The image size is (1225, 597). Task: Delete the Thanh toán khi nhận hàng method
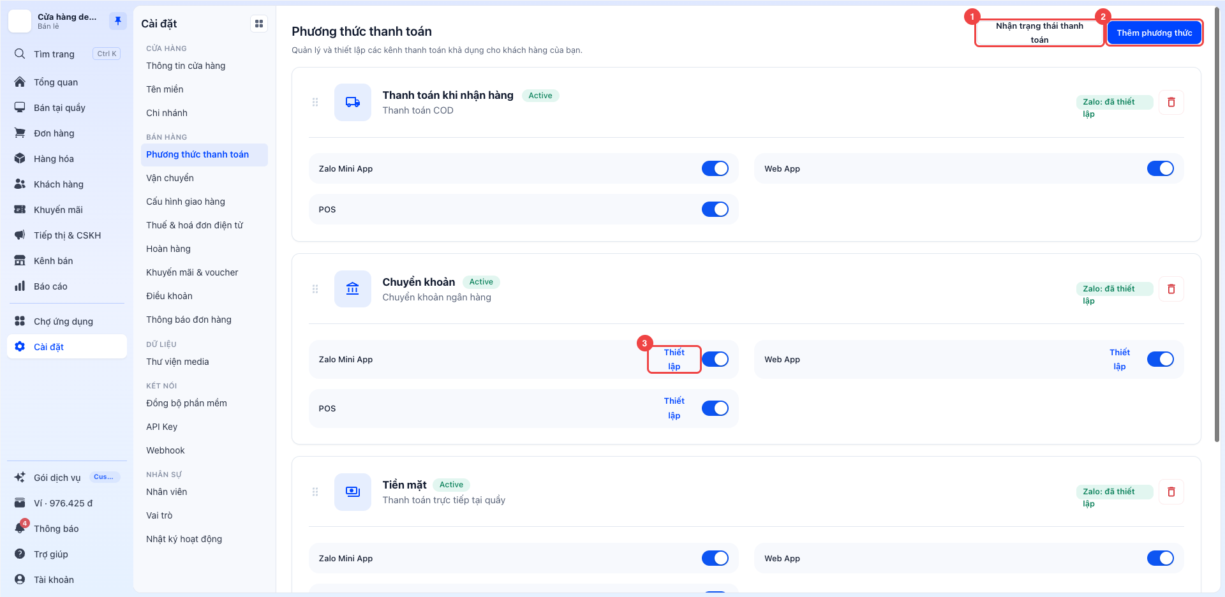point(1171,102)
